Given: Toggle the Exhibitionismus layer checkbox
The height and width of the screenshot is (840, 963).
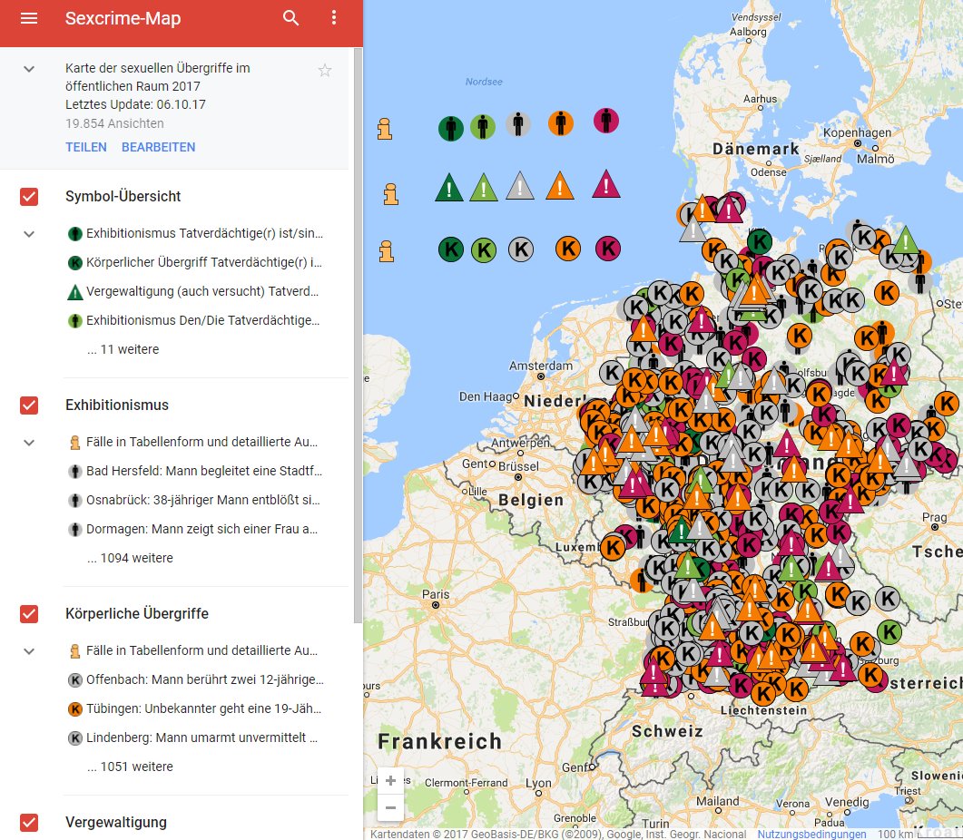Looking at the screenshot, I should click(29, 405).
